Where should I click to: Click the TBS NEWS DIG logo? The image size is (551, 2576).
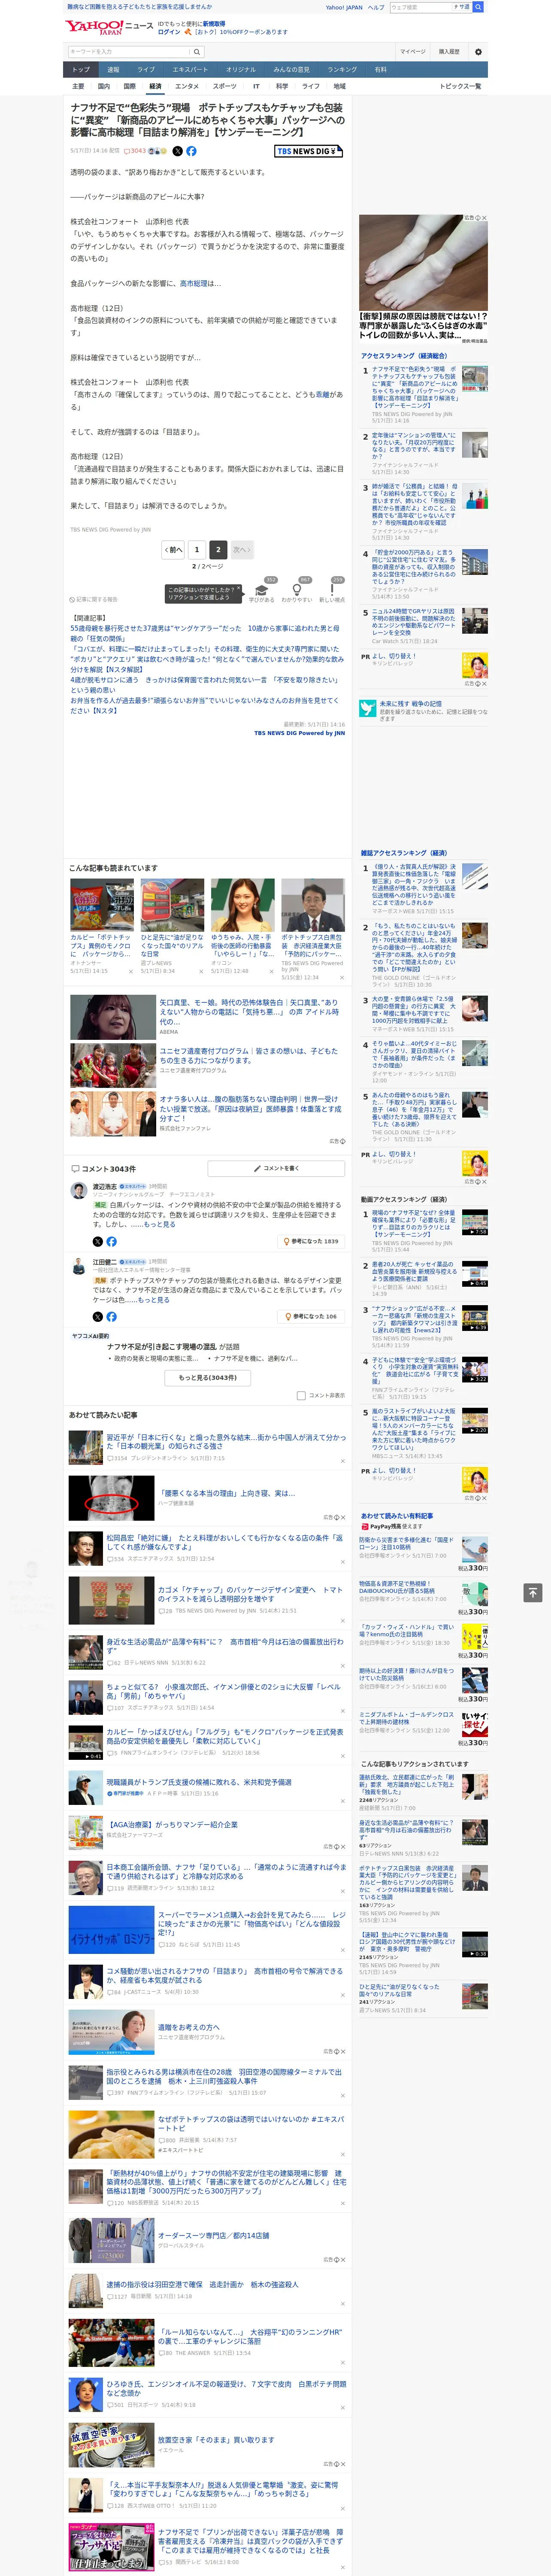(x=309, y=151)
